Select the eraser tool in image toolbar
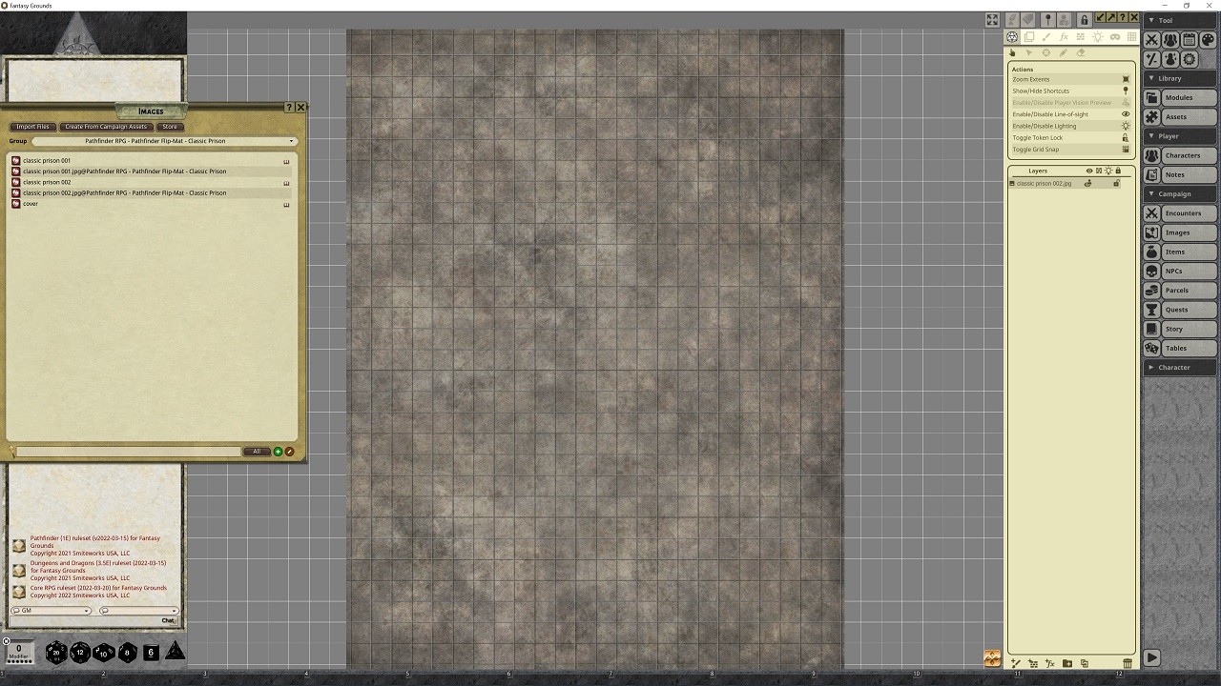This screenshot has width=1221, height=686. click(1080, 53)
